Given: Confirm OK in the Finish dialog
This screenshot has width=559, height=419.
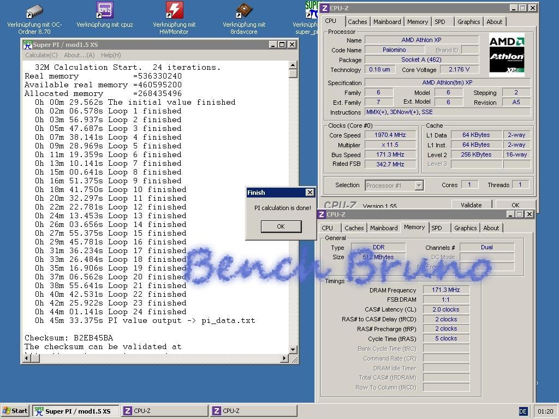Looking at the screenshot, I should tap(281, 226).
